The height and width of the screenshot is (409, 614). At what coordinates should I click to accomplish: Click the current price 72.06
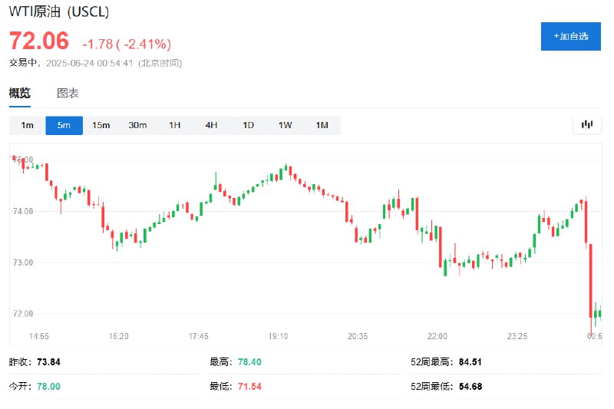tap(39, 41)
